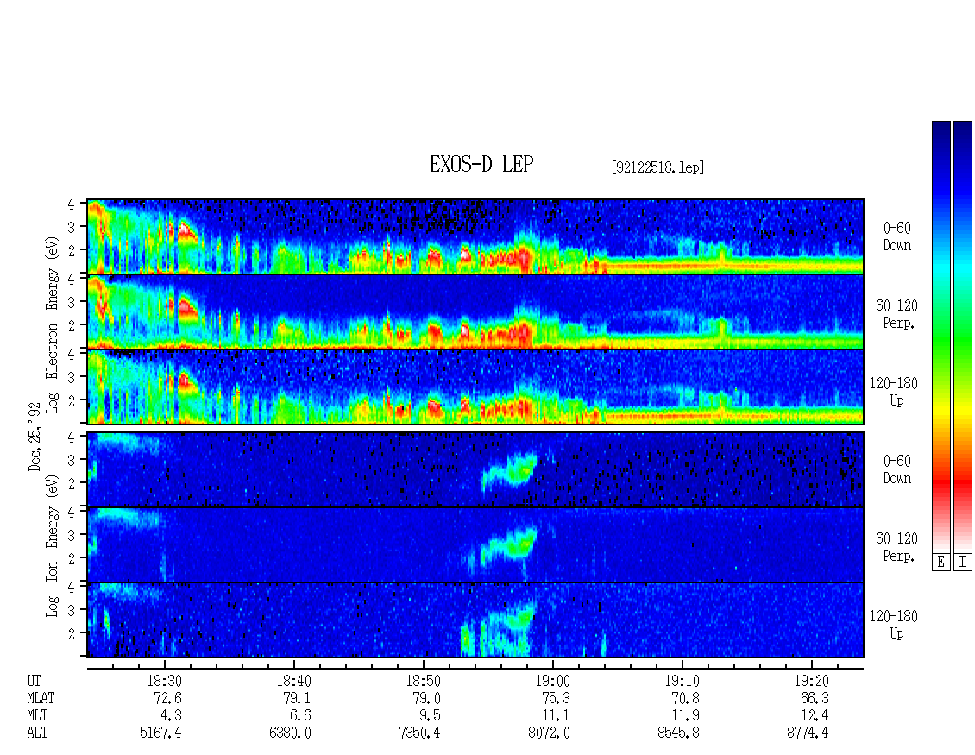Click the Log Ion Energy (eV) axis label
This screenshot has width=975, height=755.
point(52,546)
